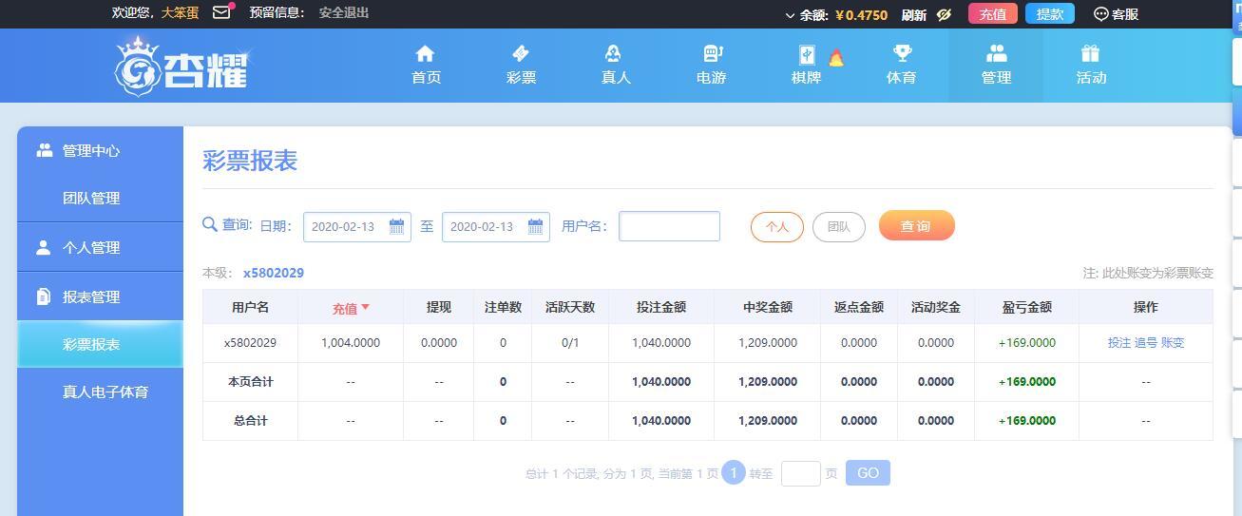Open the 活动 promotions tab

pos(1091,65)
